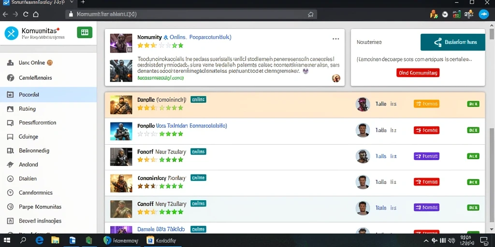Click the Parpe Komunitas sidebar icon
This screenshot has width=495, height=247.
[10, 206]
